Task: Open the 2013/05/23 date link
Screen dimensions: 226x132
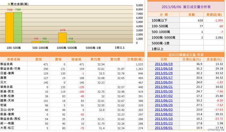Action: pos(164,123)
